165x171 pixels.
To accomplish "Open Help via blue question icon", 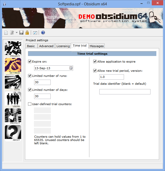I will pos(43,33).
